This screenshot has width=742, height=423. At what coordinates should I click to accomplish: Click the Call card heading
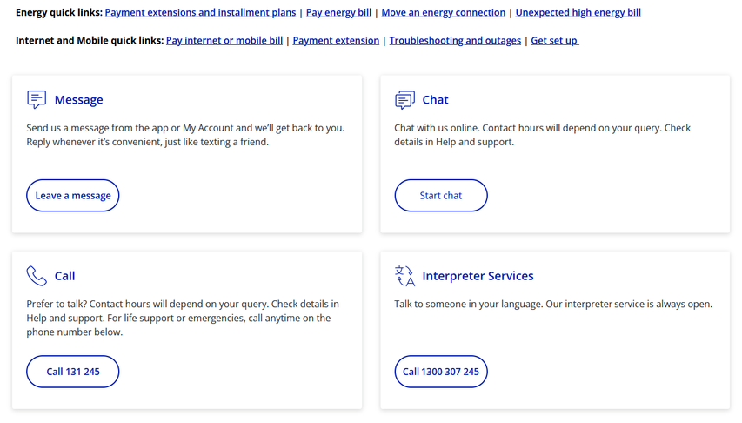click(x=64, y=276)
